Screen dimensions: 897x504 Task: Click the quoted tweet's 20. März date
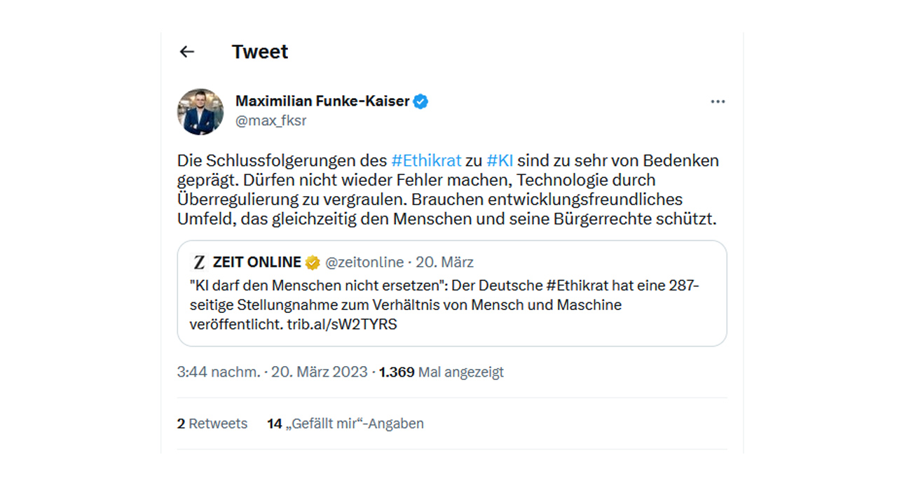tap(444, 262)
